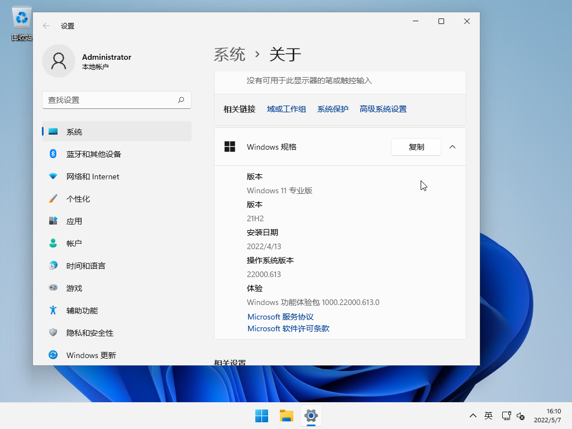The height and width of the screenshot is (429, 572).
Task: Open 回收站 on the desktop
Action: click(21, 18)
